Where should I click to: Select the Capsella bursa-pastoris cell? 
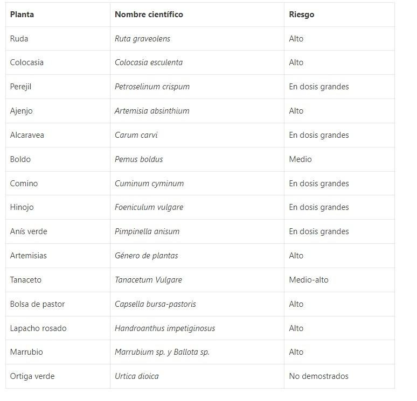[x=155, y=304]
